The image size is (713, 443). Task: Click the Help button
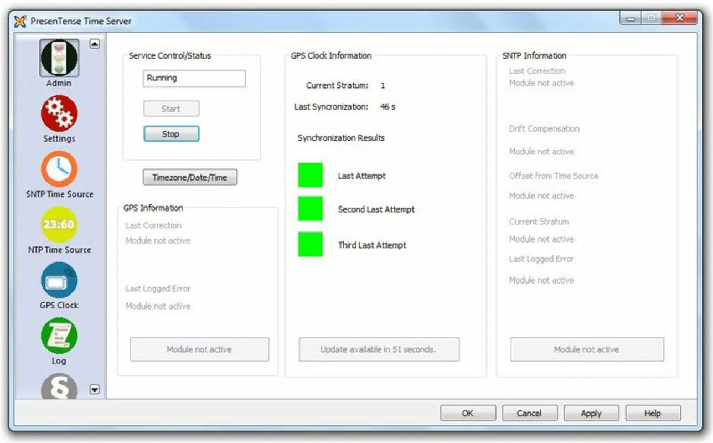tap(653, 413)
